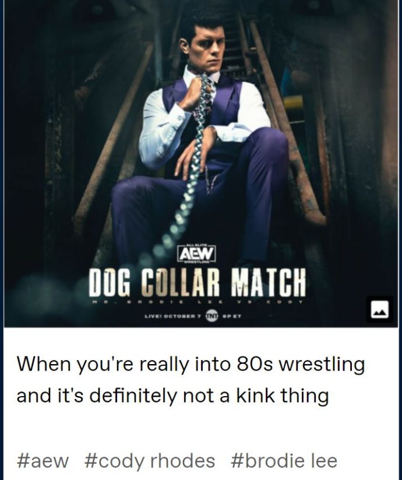Open the #cody rhodes hashtag
Viewport: 402px width, 480px height.
(x=150, y=461)
